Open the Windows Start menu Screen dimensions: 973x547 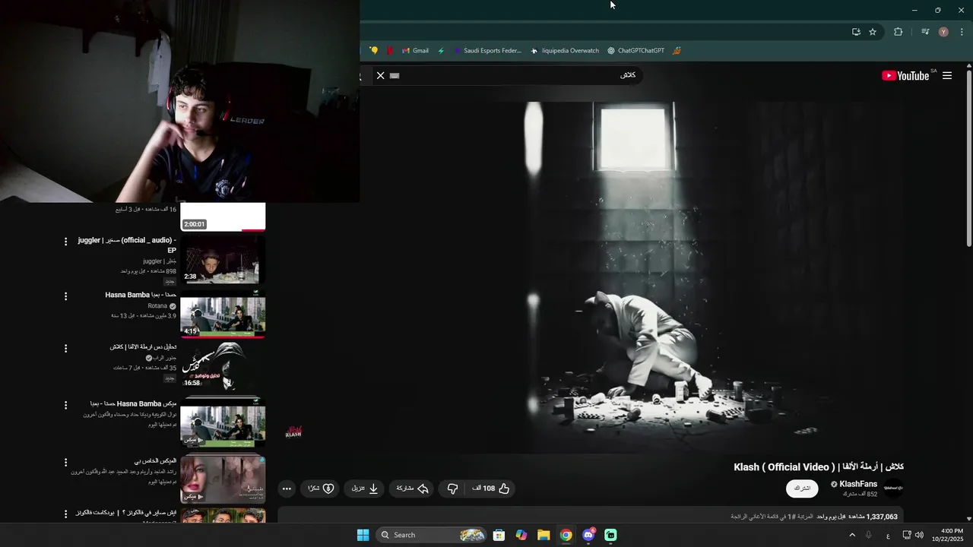coord(363,535)
